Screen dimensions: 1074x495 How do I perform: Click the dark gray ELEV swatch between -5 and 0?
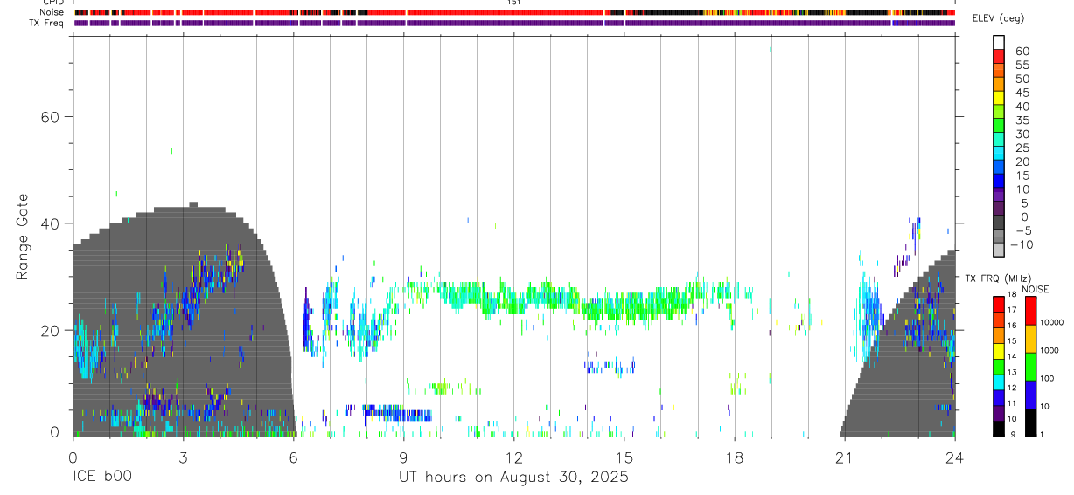click(x=999, y=222)
